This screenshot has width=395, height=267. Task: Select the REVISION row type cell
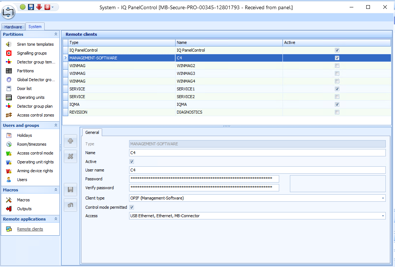122,112
